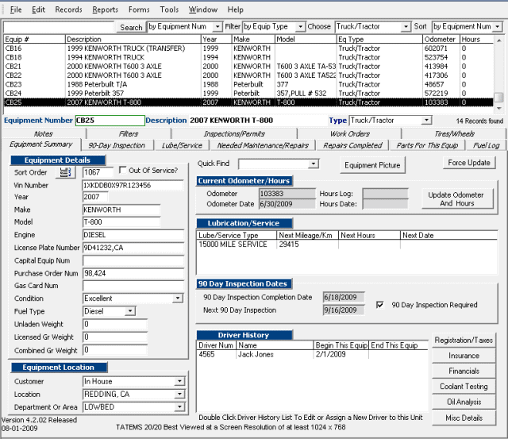Select driver Jack Jones in Driver History
Viewport: 508px width, 439px height.
(x=312, y=354)
